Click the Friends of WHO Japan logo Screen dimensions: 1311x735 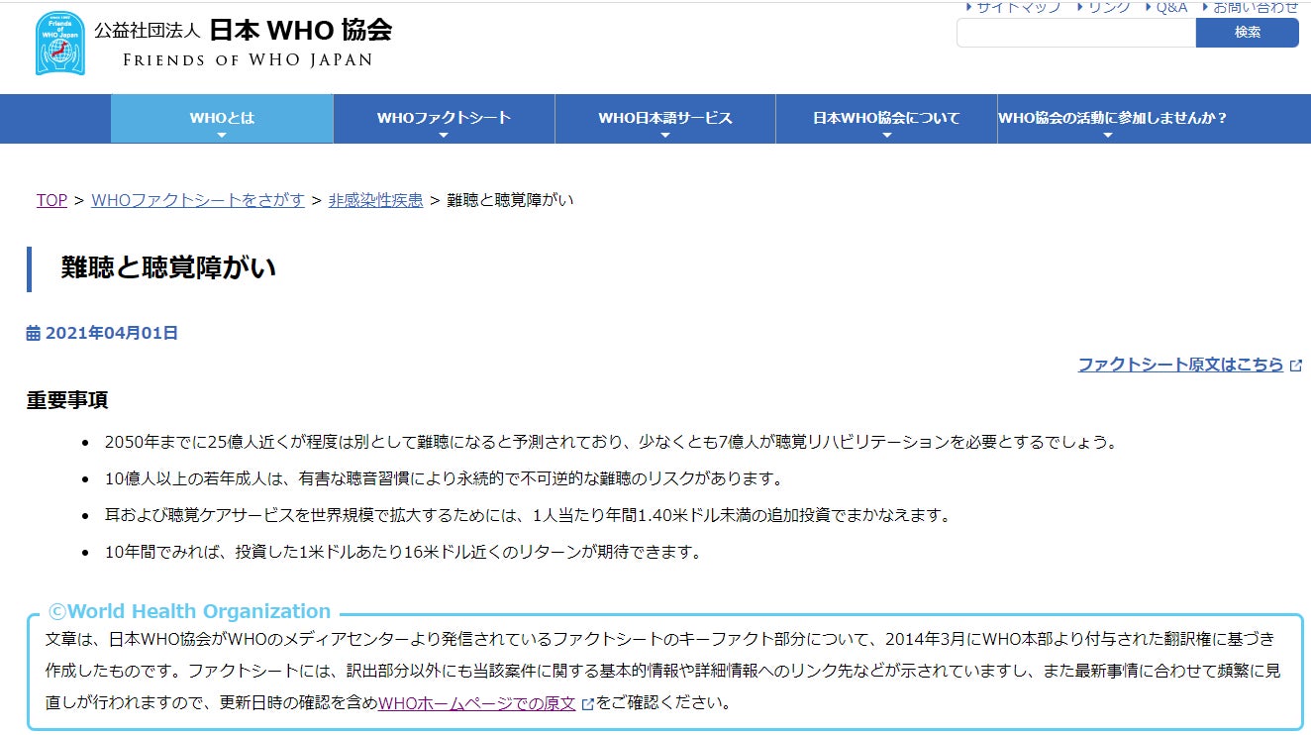[60, 44]
